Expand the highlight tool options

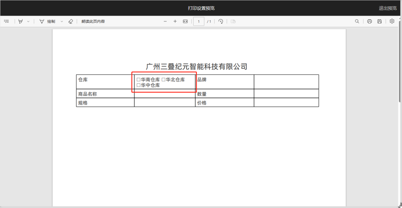28,22
